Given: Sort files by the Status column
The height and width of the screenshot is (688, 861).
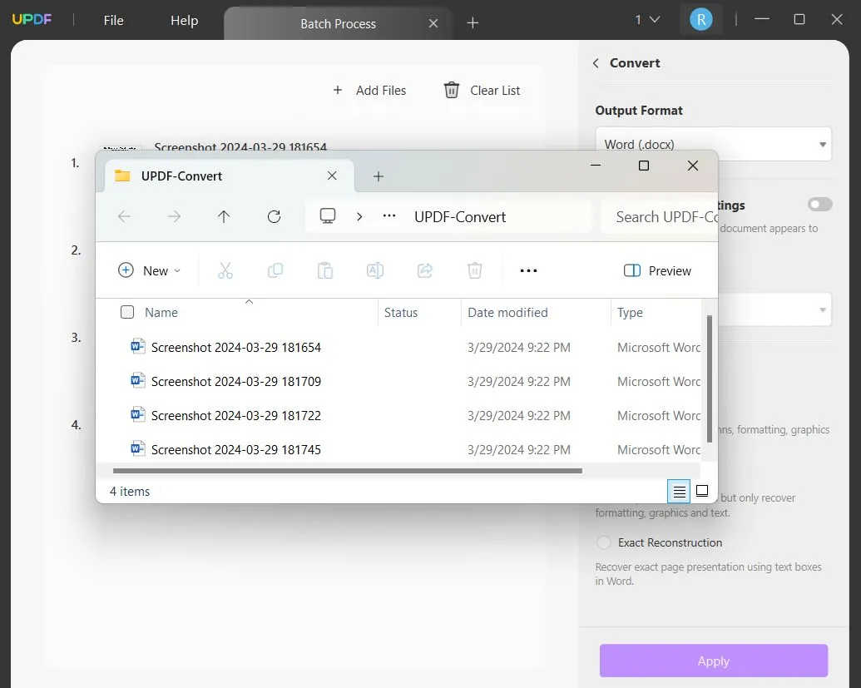Looking at the screenshot, I should 401,313.
